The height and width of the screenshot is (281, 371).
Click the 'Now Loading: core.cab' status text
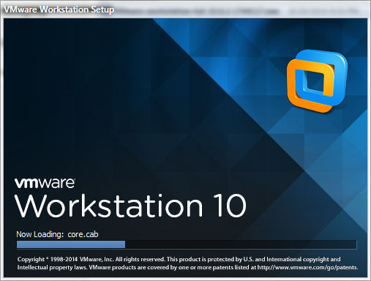point(57,234)
